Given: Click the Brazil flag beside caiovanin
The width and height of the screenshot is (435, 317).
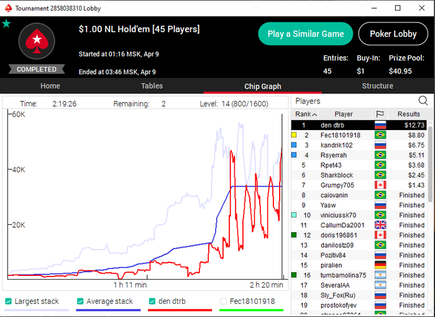Looking at the screenshot, I should (x=380, y=195).
